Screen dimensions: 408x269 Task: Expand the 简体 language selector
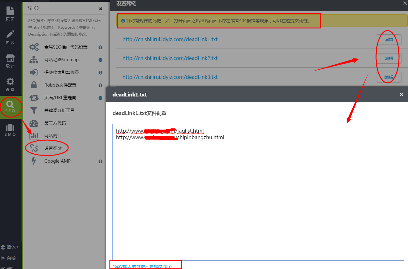tap(10, 247)
